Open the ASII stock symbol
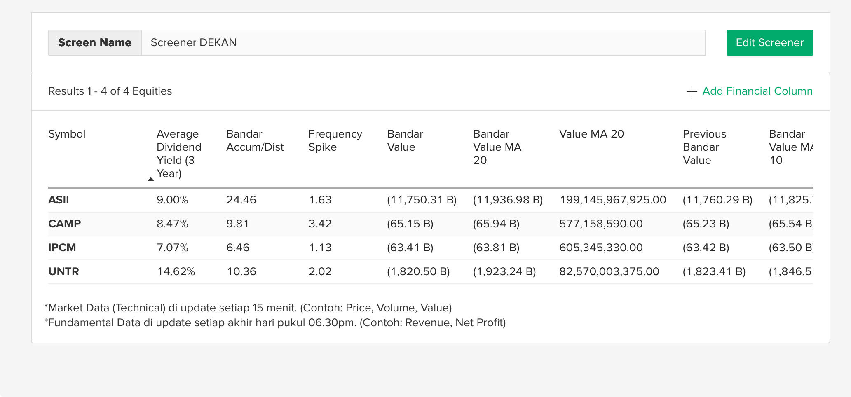This screenshot has height=397, width=851. coord(59,200)
